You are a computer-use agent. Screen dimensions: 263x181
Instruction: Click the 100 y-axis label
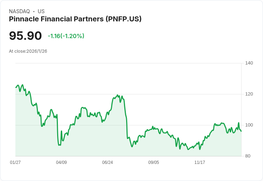[249, 125]
